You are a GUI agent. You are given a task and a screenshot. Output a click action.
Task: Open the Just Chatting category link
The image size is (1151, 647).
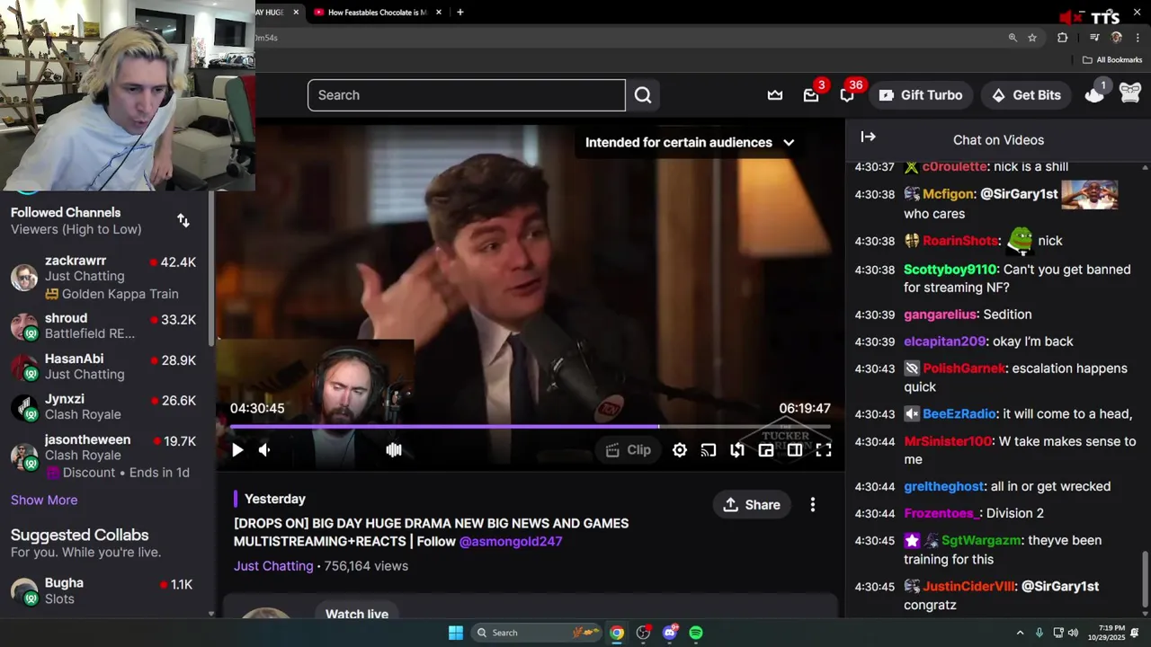click(273, 566)
